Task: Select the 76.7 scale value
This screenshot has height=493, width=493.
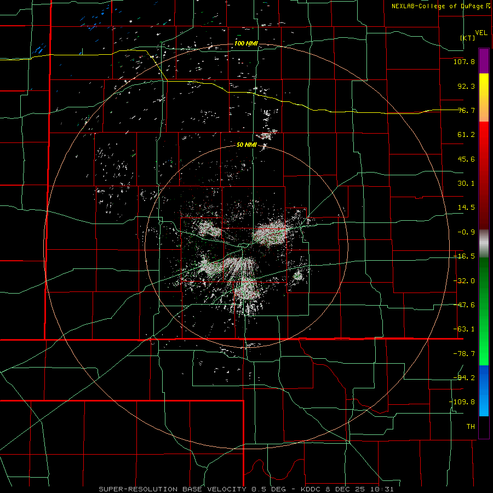Action: coord(466,110)
